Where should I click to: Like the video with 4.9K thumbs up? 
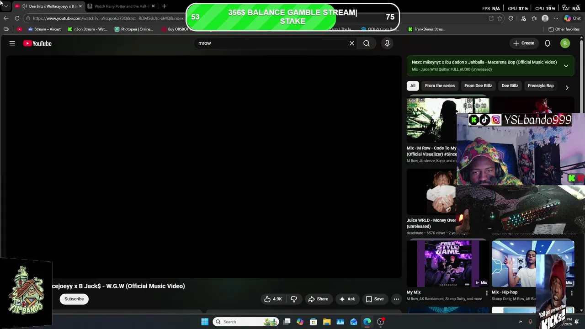click(273, 299)
